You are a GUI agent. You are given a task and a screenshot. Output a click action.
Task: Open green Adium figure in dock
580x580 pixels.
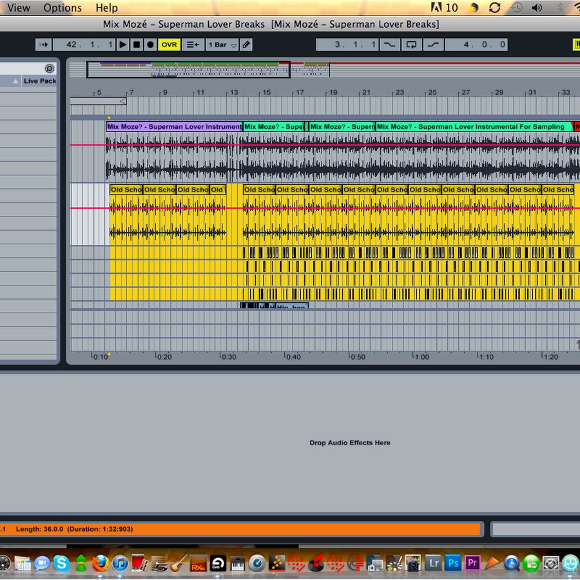tap(81, 563)
